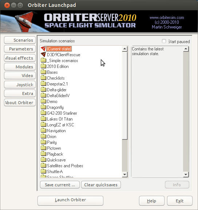The height and width of the screenshot is (210, 198).
Task: Click the Orion folder icon
Action: [x=43, y=137]
